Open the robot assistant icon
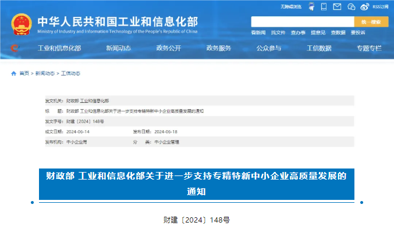The image size is (394, 233). 311,6
